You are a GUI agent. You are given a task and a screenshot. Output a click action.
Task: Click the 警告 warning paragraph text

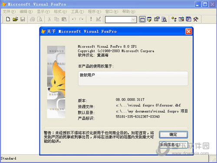99,137
